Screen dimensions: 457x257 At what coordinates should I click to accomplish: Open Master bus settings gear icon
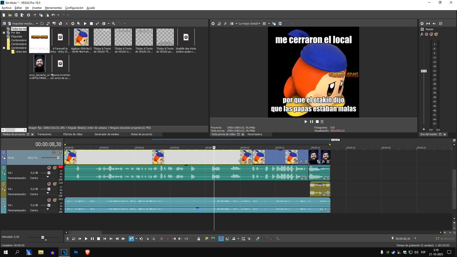(422, 24)
